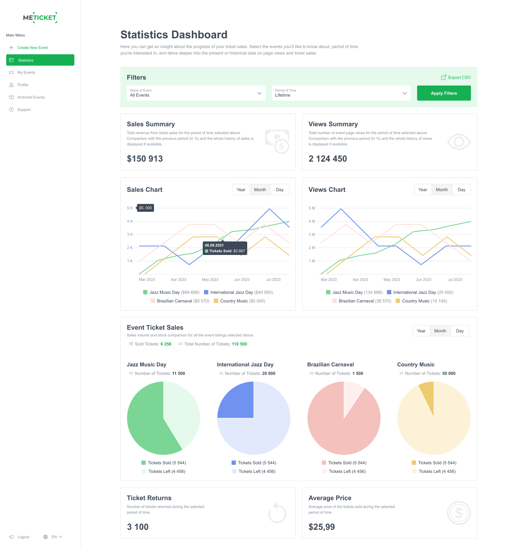Screen dimensions: 517x549
Task: Click International Jazz Day blue legend swatch
Action: [206, 292]
